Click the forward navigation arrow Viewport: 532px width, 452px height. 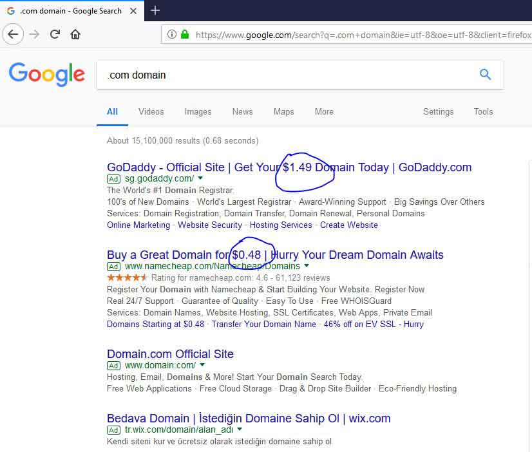pos(34,34)
